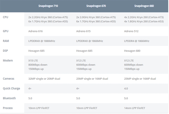The width and height of the screenshot is (169, 114).
Task: Select the GPU row label
Action: (x=6, y=31)
